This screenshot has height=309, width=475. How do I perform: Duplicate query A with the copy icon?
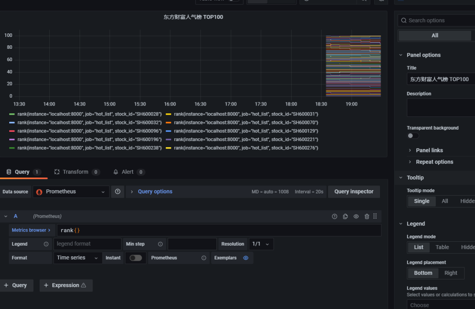345,216
